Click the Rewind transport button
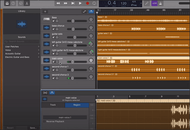Screen dimensions: 190x130 [58, 3]
